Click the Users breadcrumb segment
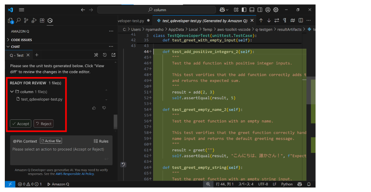 pyautogui.click(x=136, y=30)
